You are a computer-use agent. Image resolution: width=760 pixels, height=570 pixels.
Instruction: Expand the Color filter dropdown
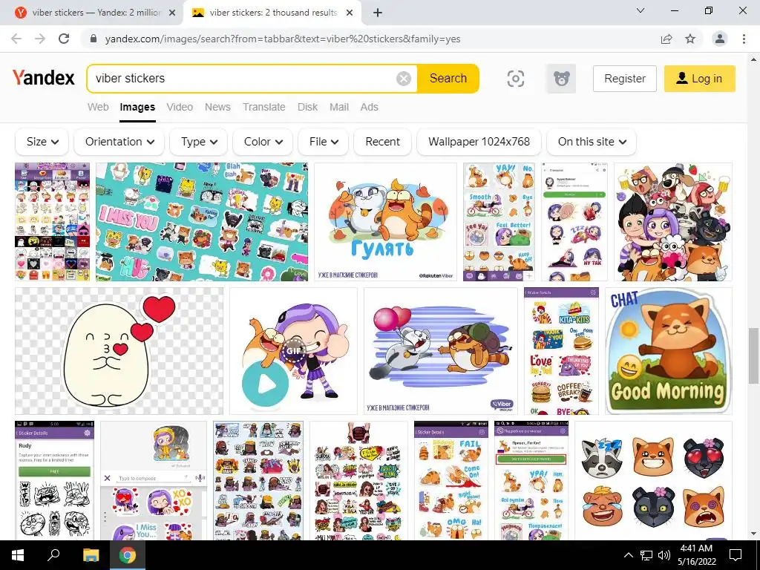(263, 142)
